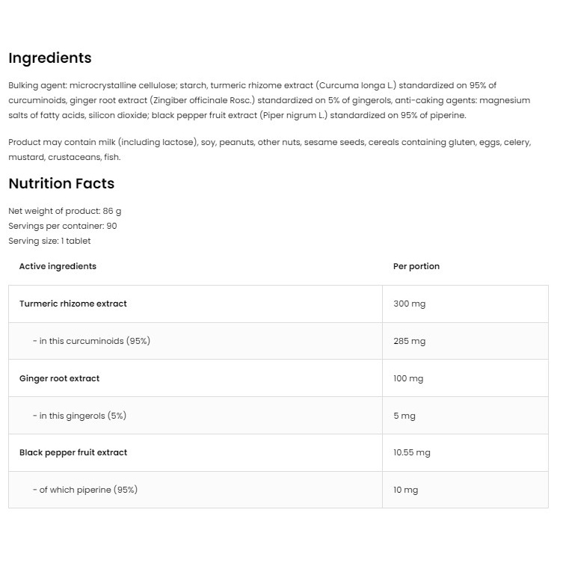Select the Black pepper fruit extract row
The height and width of the screenshot is (563, 563).
pos(278,453)
